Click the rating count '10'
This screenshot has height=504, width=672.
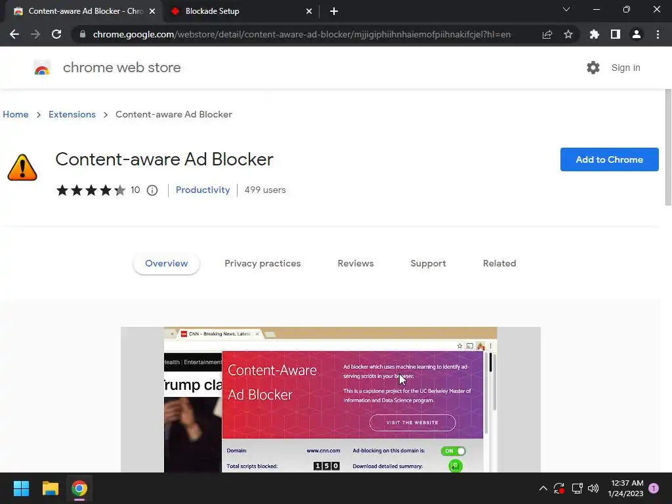135,190
